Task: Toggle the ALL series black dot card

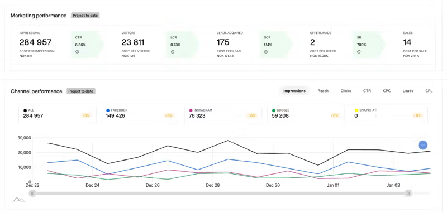Action: [56, 115]
